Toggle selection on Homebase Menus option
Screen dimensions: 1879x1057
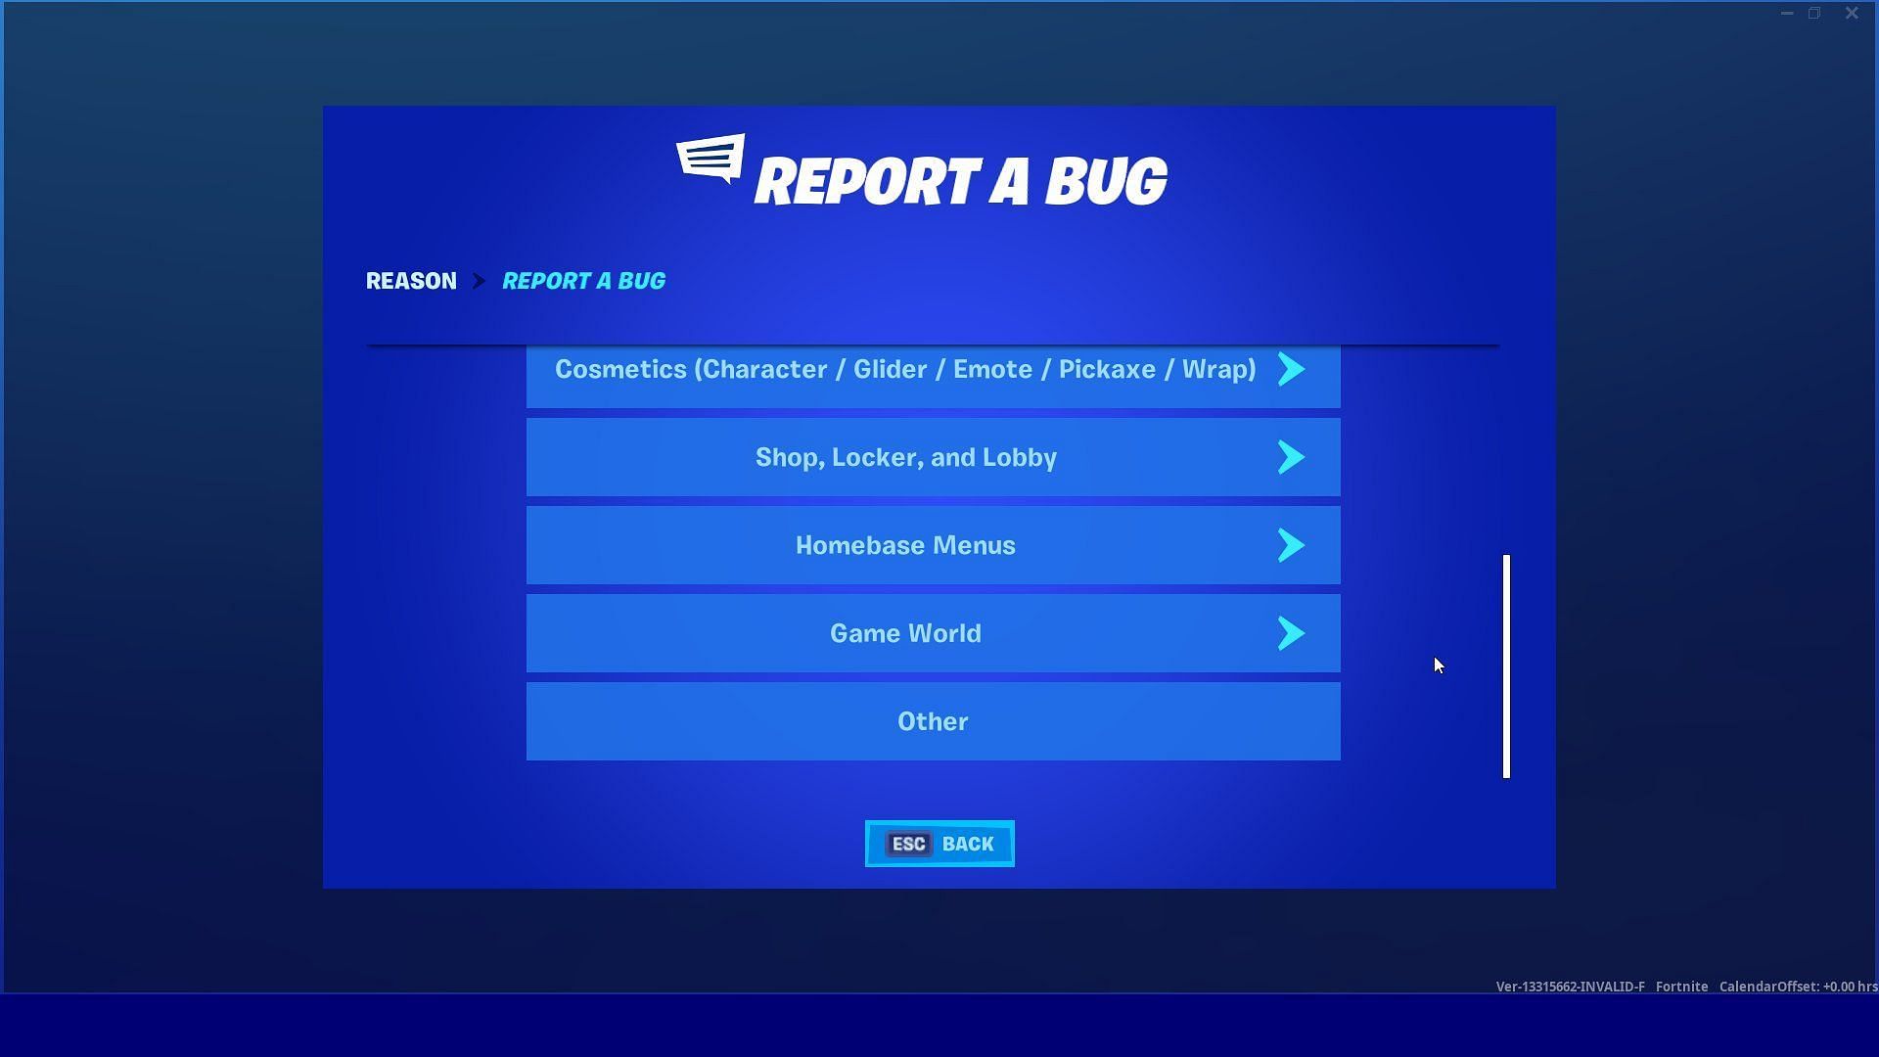click(932, 544)
